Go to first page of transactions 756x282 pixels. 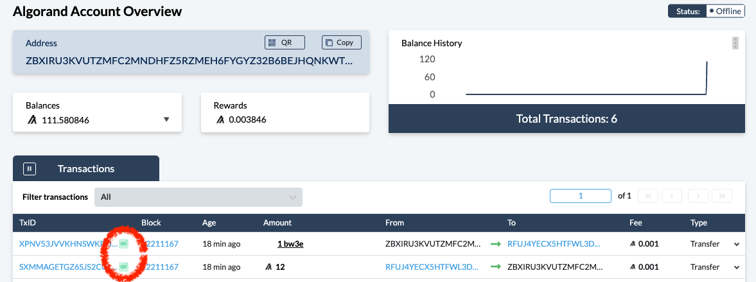pyautogui.click(x=648, y=196)
